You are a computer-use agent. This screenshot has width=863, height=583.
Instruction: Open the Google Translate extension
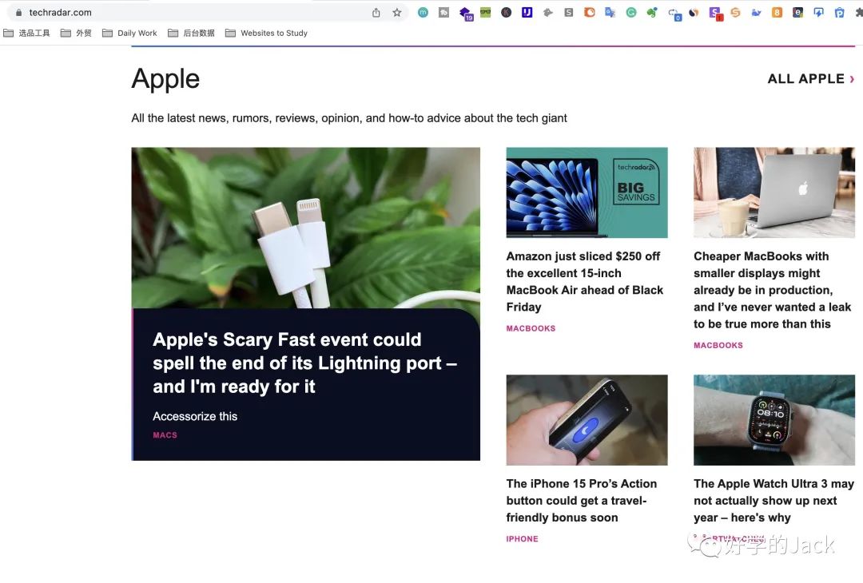pyautogui.click(x=610, y=12)
